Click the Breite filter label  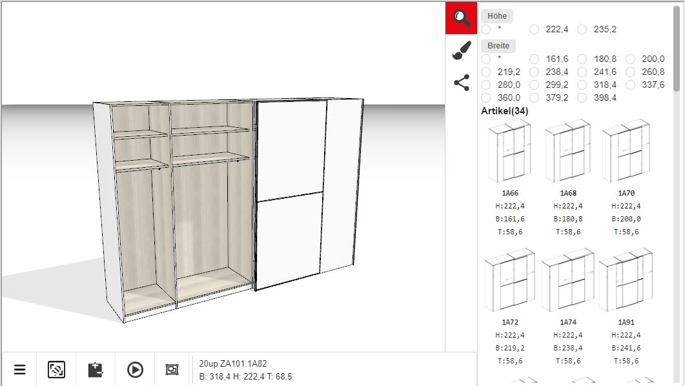click(498, 46)
